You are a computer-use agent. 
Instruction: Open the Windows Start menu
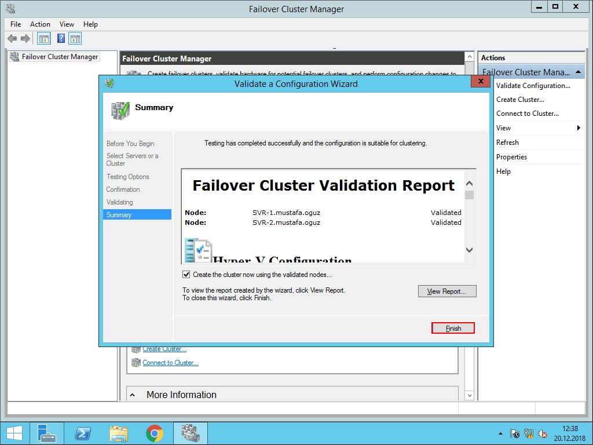point(14,433)
